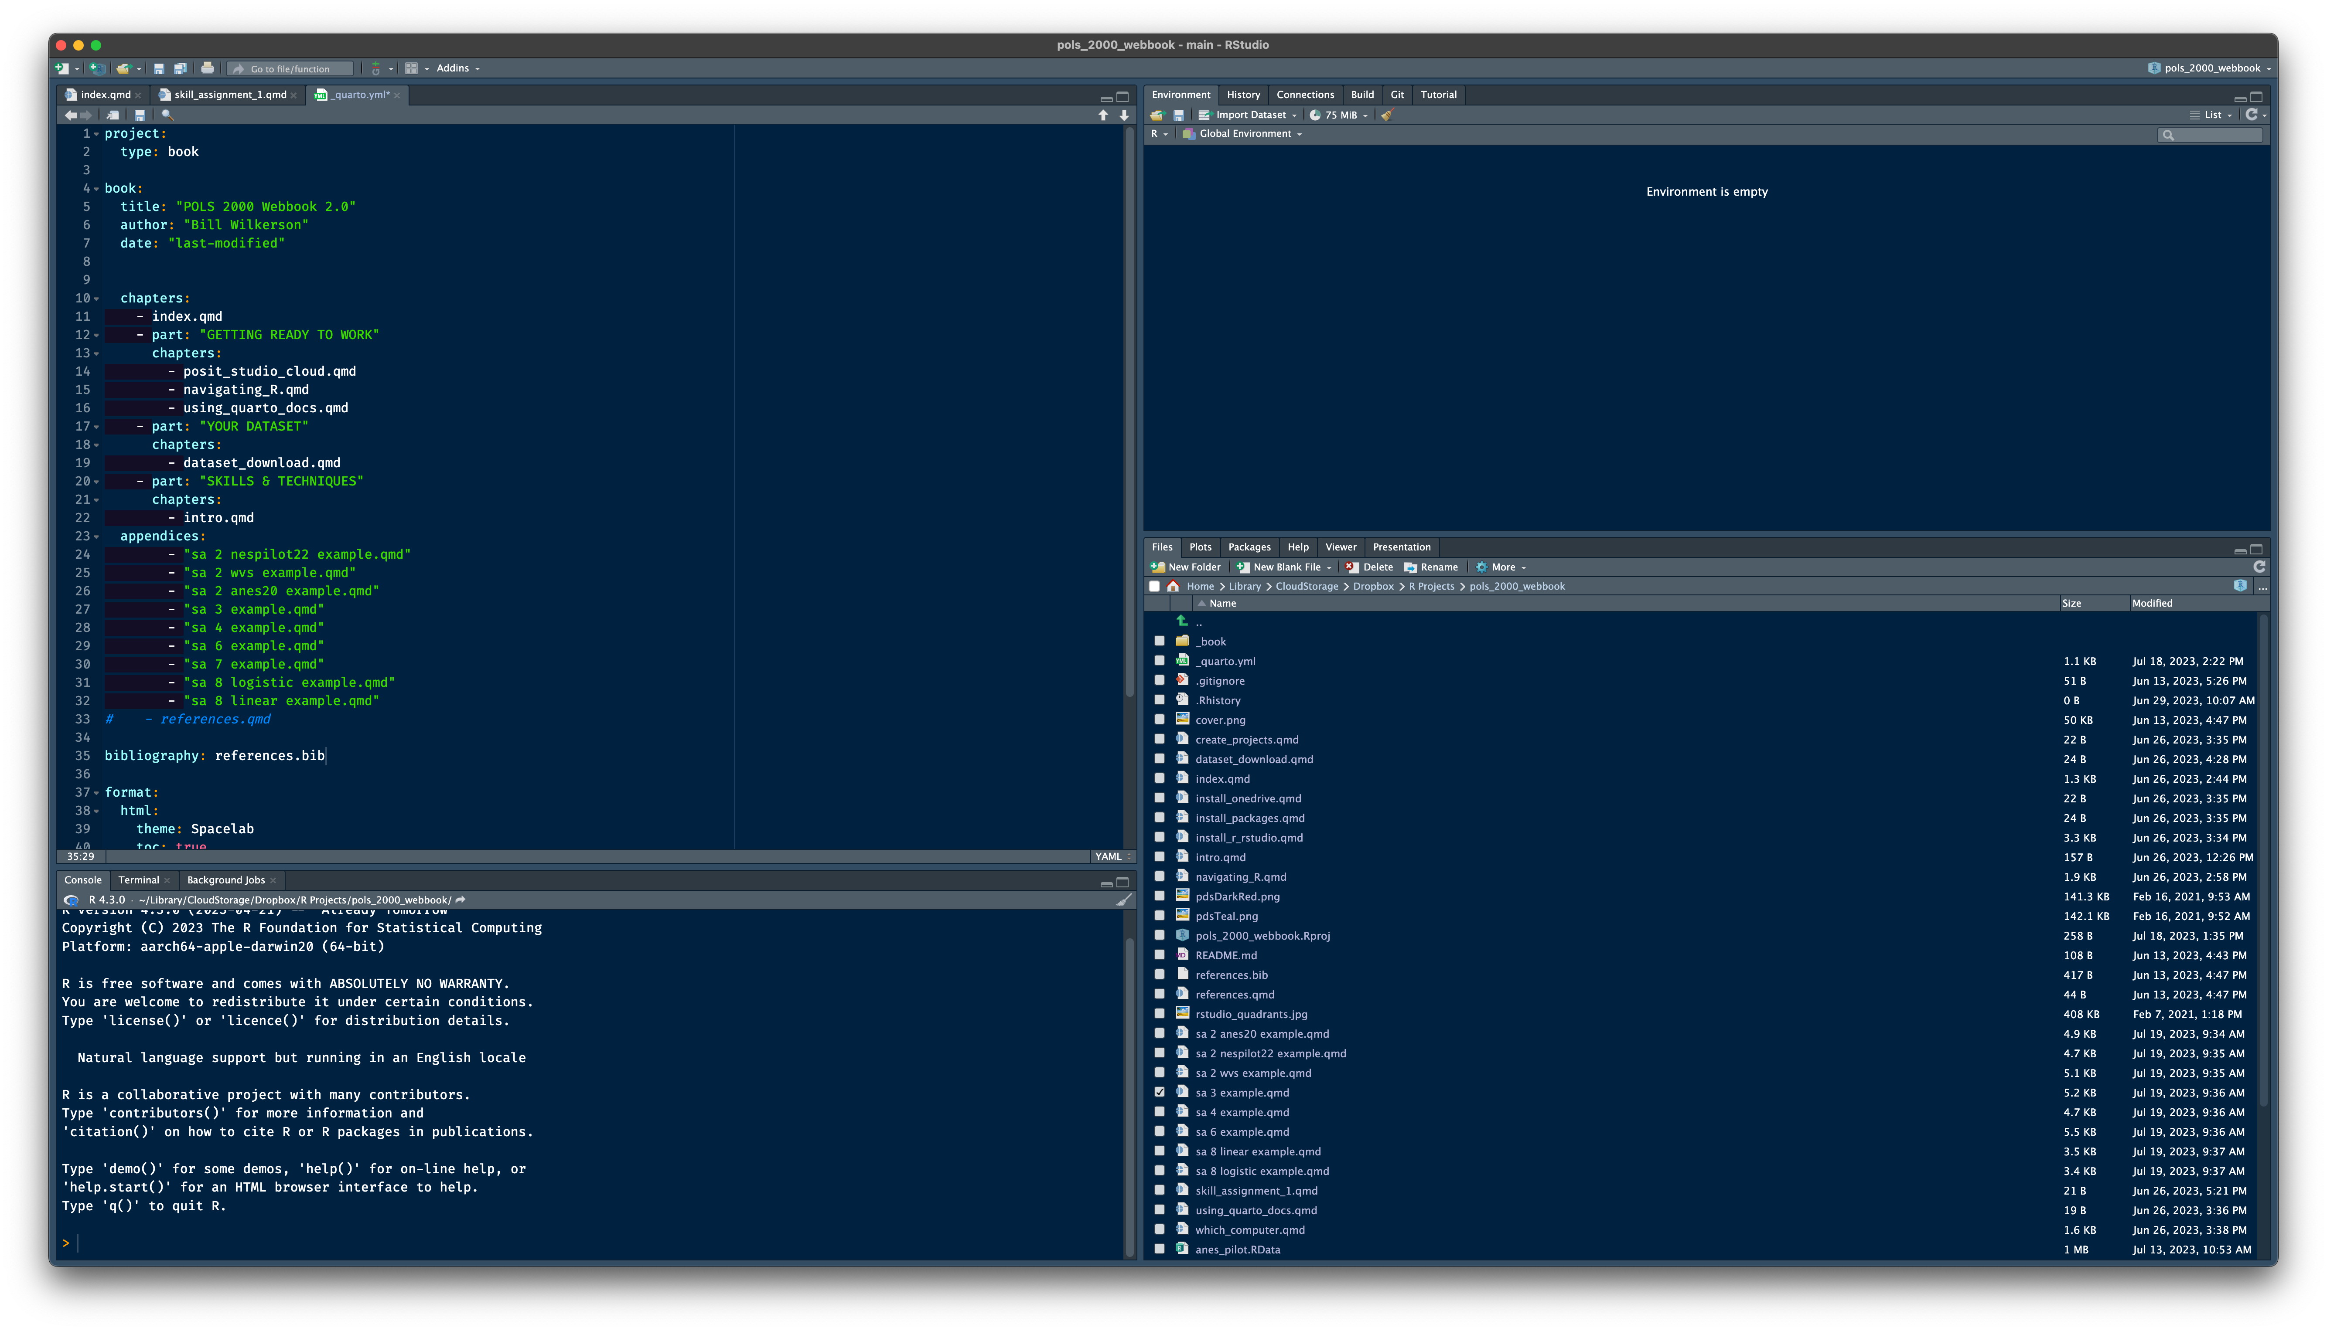Jump to the previous section with the up arrow
The image size is (2327, 1331).
(1103, 115)
